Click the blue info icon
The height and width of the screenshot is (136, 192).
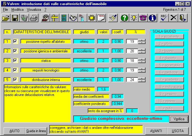[x=153, y=18]
